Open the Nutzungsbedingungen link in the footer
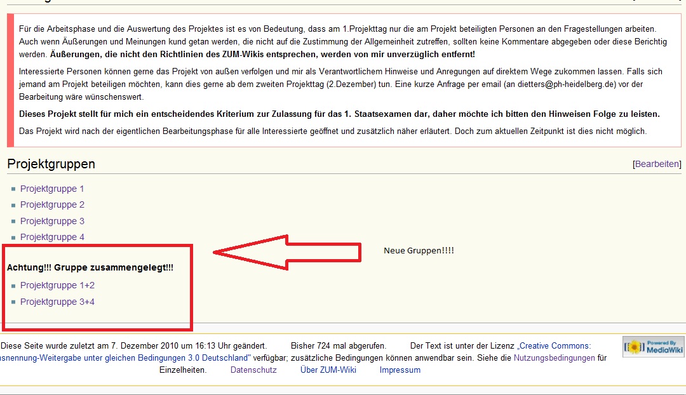Image resolution: width=686 pixels, height=395 pixels. pyautogui.click(x=554, y=358)
